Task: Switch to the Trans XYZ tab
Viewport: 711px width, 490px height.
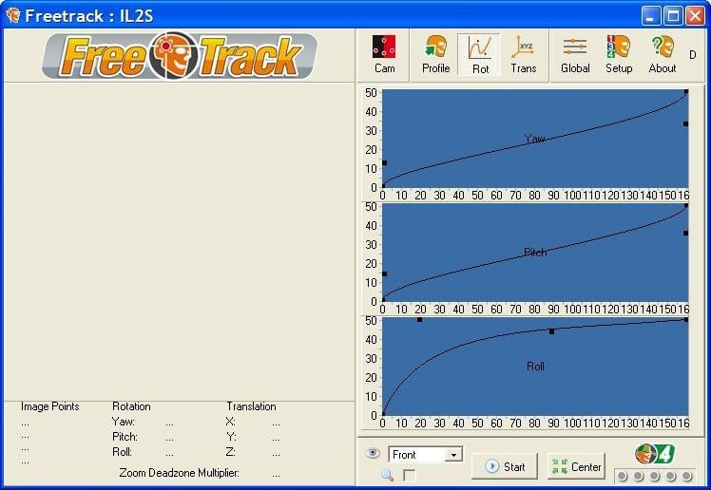Action: pyautogui.click(x=523, y=54)
